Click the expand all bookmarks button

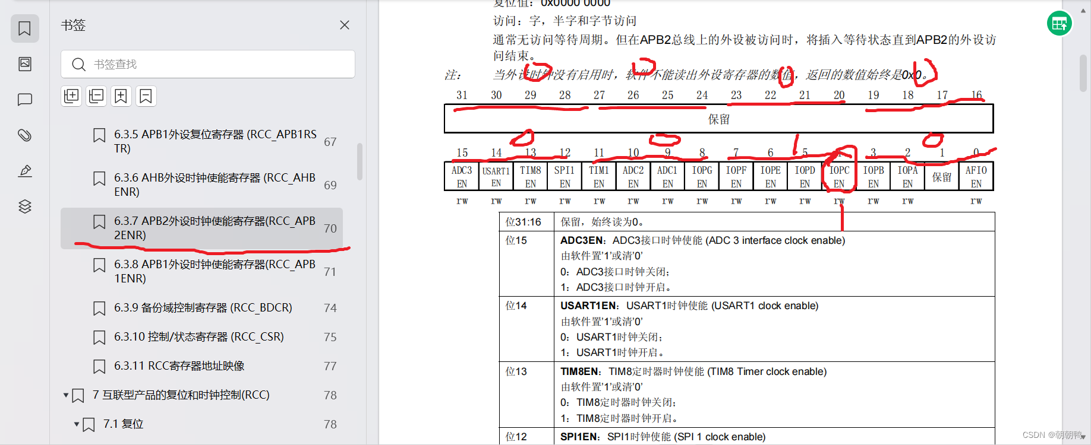coord(71,96)
